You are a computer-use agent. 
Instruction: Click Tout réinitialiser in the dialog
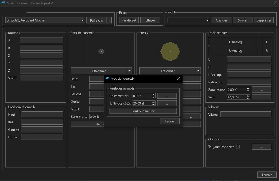(143, 111)
